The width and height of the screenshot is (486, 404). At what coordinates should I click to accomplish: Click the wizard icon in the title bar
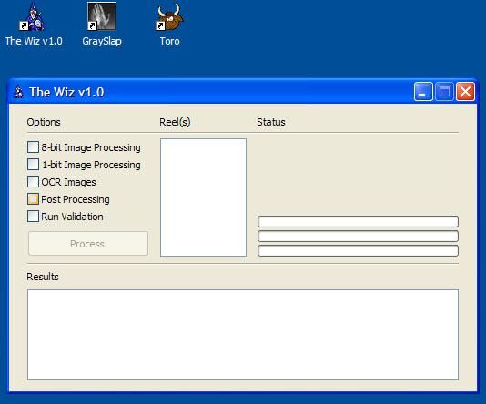tap(18, 92)
